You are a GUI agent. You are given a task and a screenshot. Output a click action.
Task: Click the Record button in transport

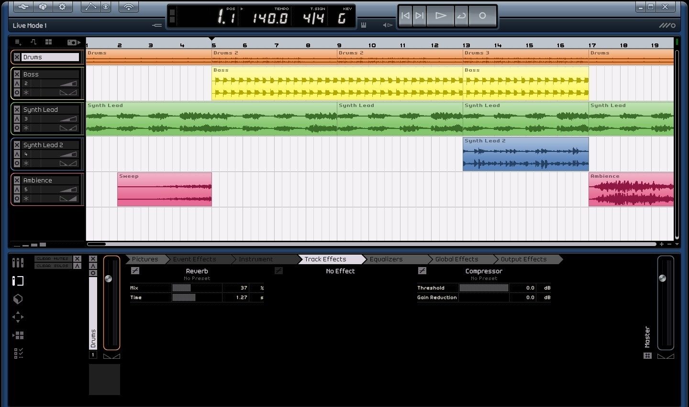(482, 16)
